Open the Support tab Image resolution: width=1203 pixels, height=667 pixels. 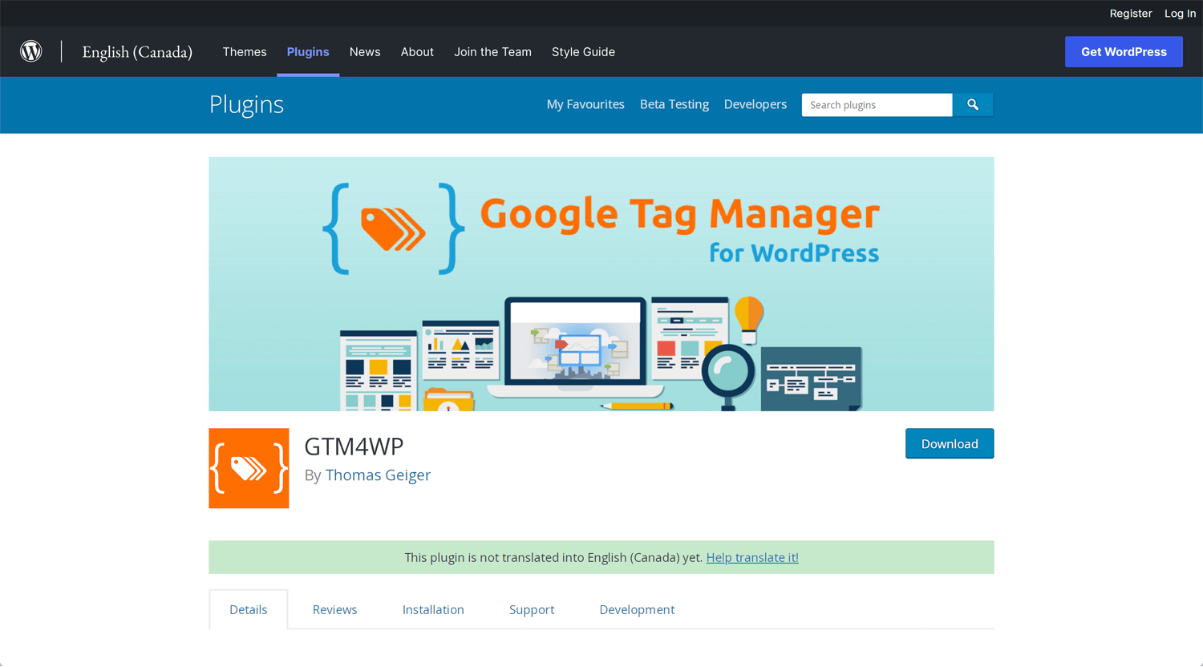pos(532,610)
